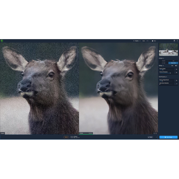Click the Settings info icon
This screenshot has width=179, height=179.
click(x=163, y=66)
